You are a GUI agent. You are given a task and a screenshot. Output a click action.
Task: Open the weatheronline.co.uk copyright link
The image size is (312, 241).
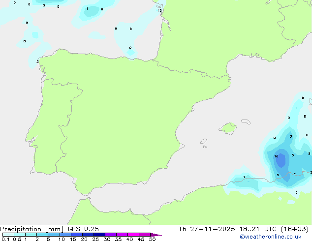tap(271, 237)
